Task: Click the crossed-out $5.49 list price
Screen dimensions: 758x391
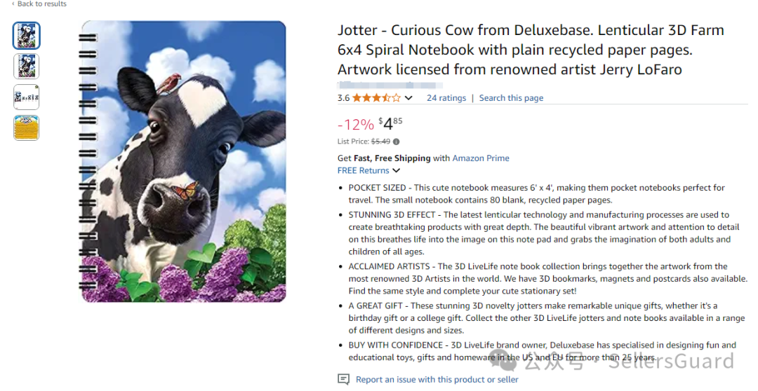Action: pos(380,142)
